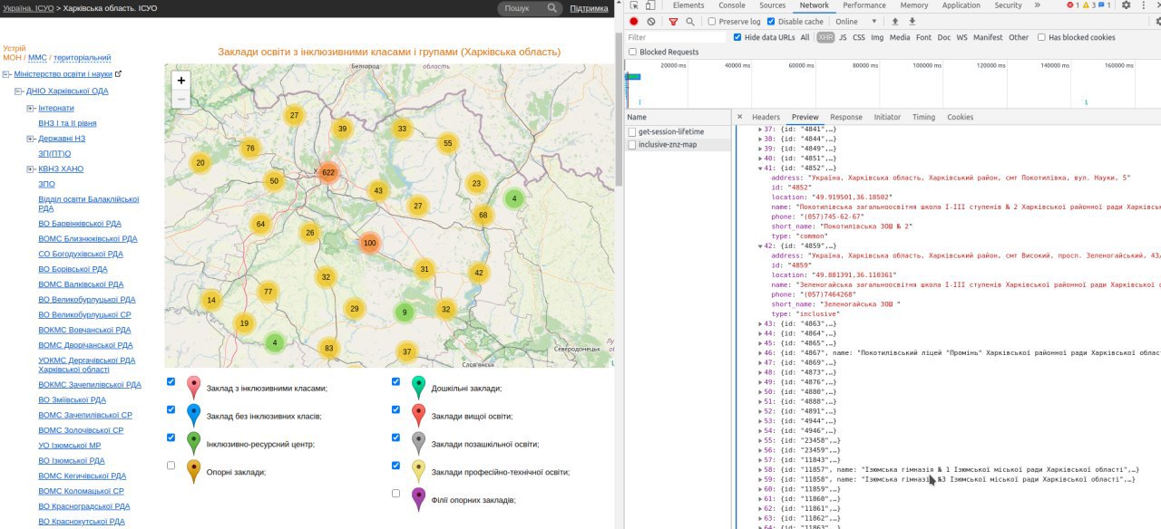Toggle the network filter funnel icon
Image resolution: width=1161 pixels, height=529 pixels.
coord(673,22)
